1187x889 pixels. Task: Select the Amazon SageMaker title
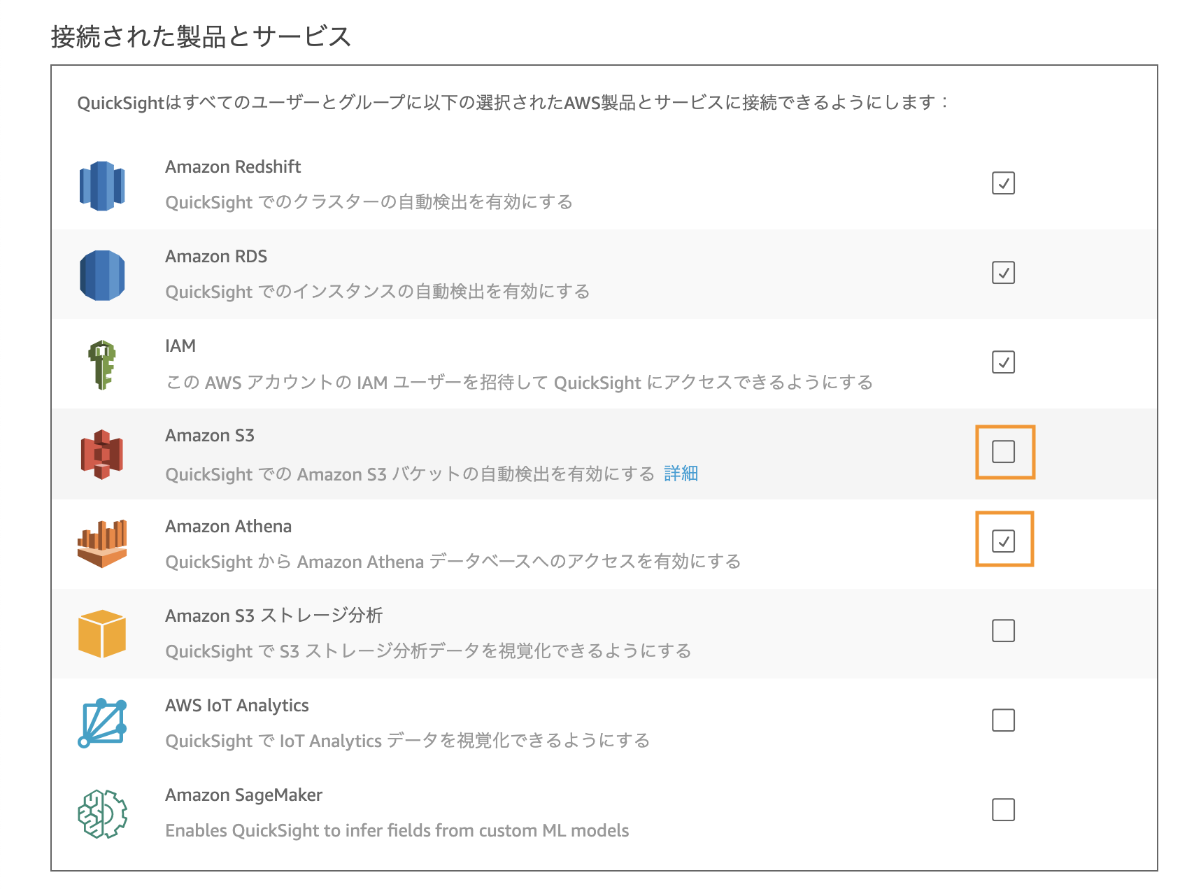[244, 795]
